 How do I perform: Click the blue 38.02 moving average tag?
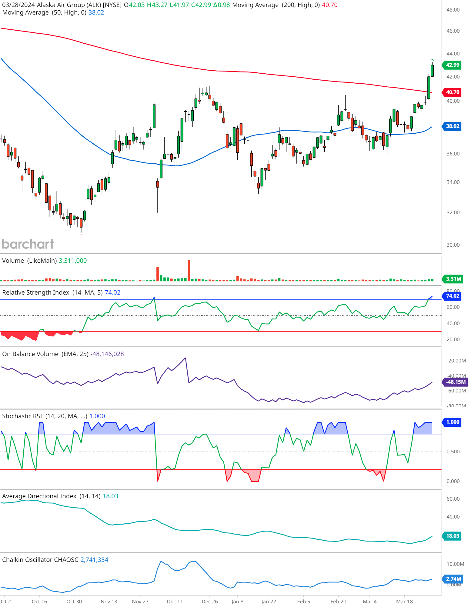452,126
